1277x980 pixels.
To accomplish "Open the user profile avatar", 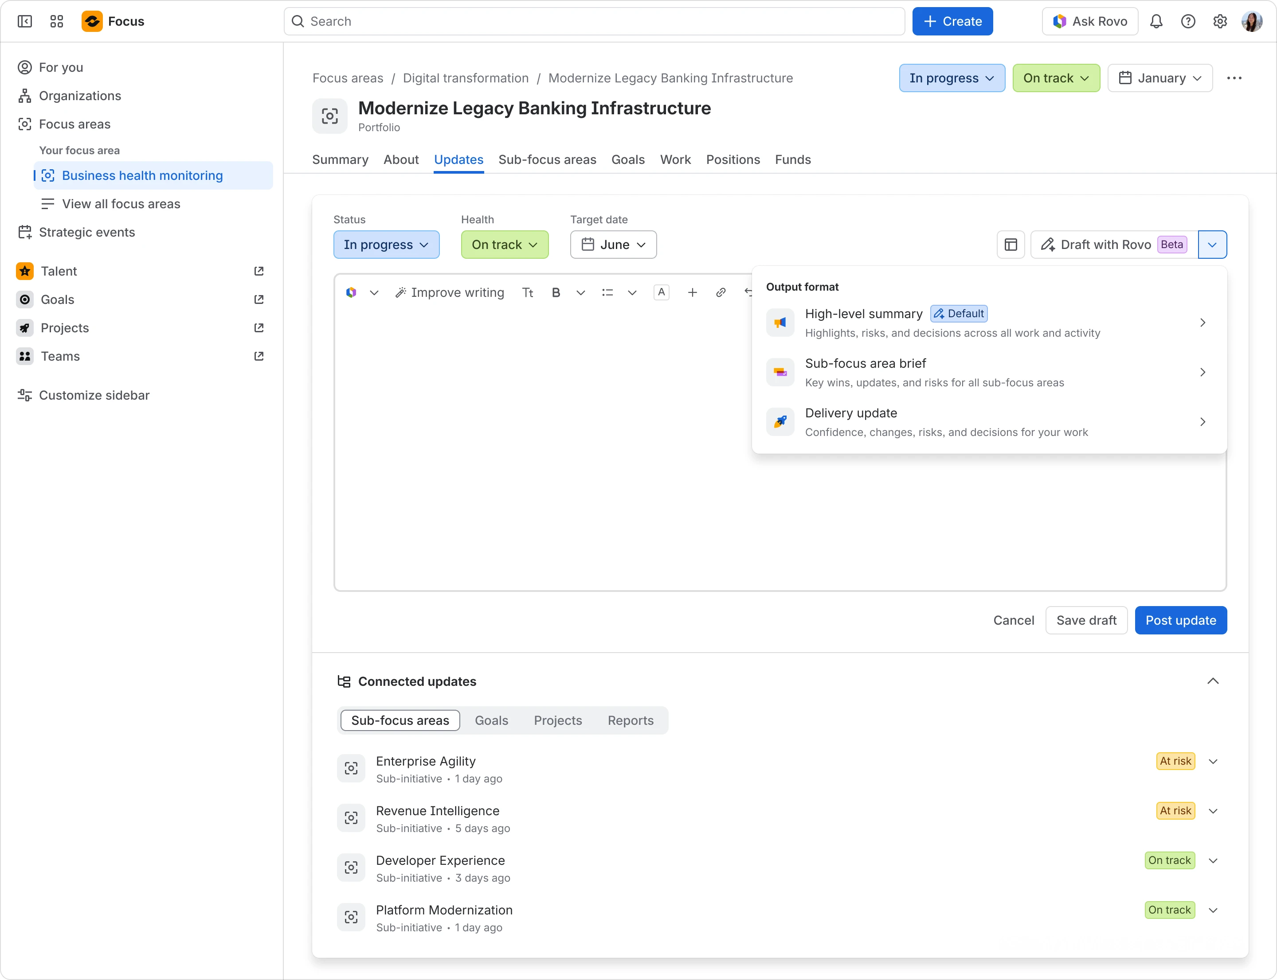I will 1252,22.
